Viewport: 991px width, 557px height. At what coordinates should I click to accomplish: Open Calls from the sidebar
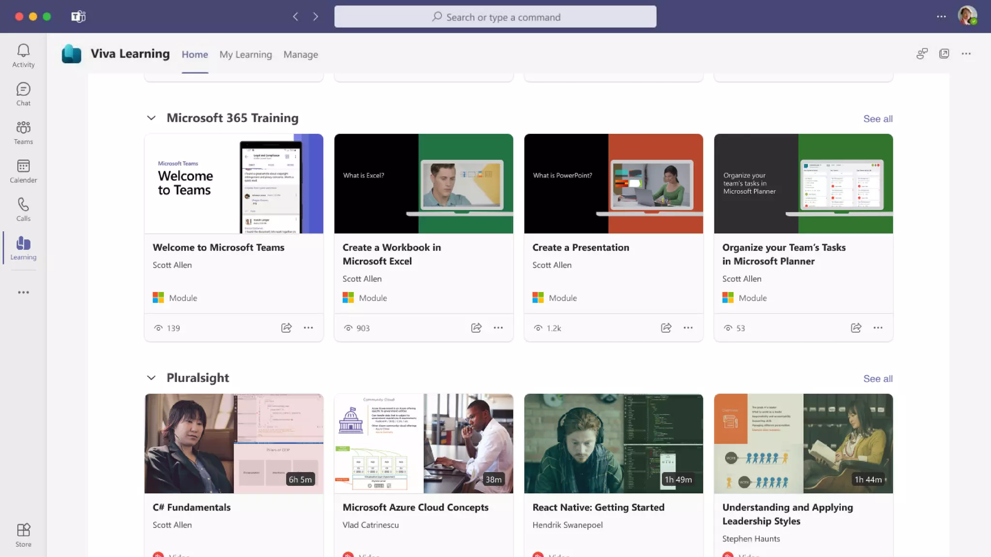[23, 209]
